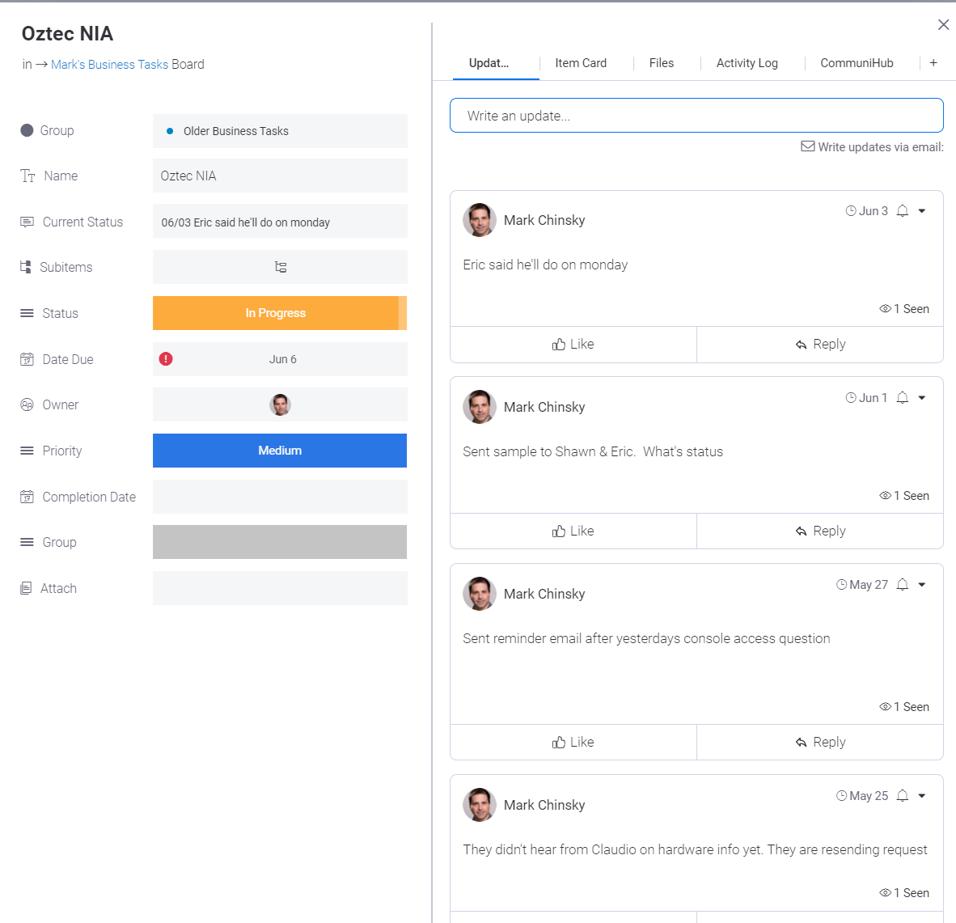This screenshot has width=956, height=923.
Task: Click the Attach file column icon
Action: pos(26,588)
